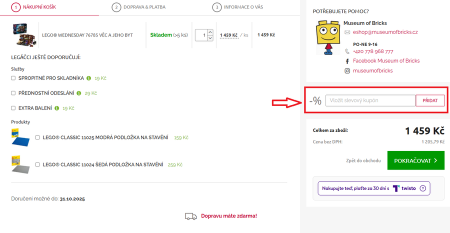Enable Spropitné pro skladníka checkbox
450x233 pixels.
[13, 78]
